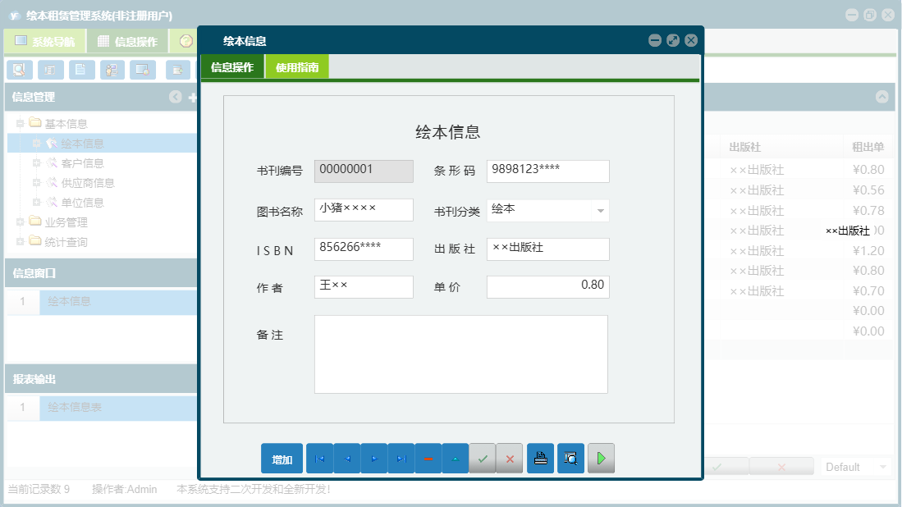Open print preview icon in dialog
The width and height of the screenshot is (902, 507).
click(570, 458)
